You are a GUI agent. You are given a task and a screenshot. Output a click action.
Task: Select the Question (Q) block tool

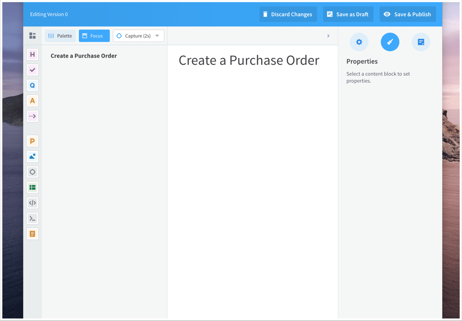point(32,86)
